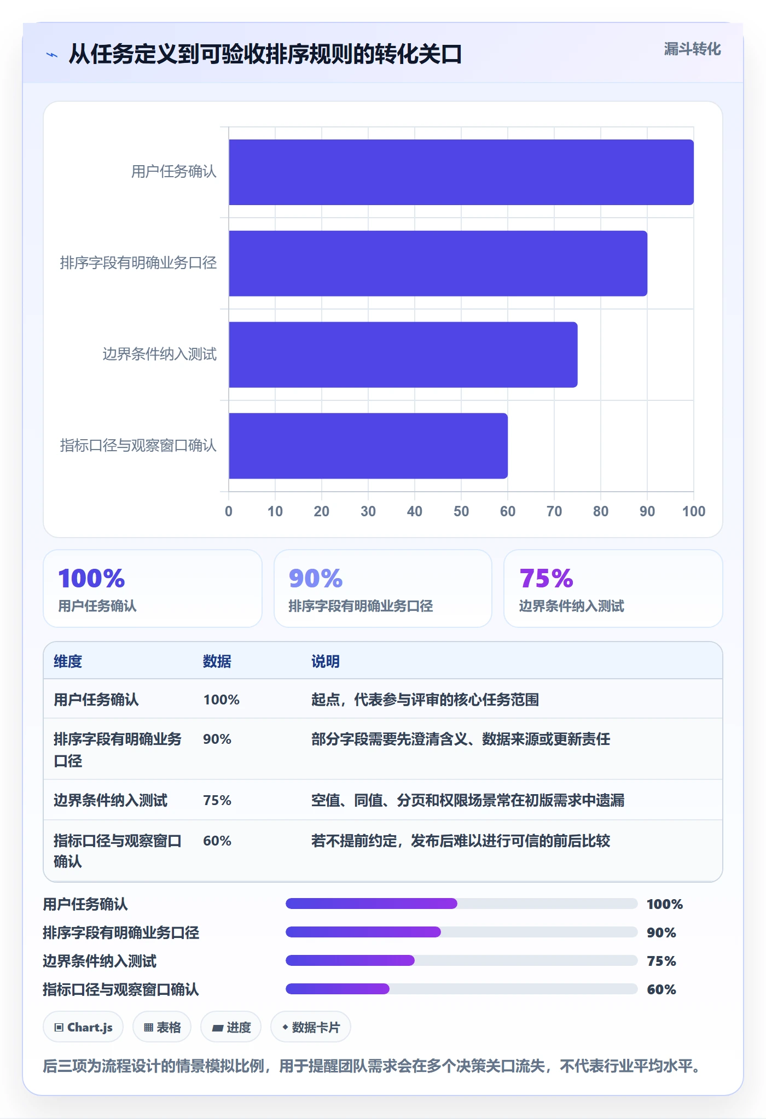
Task: Click the 90% cell in the table
Action: 217,739
